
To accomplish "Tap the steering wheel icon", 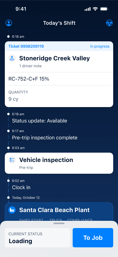I will 109,23.
